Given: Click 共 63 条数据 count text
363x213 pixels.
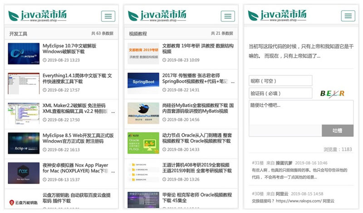Looking at the screenshot, I should (x=103, y=33).
